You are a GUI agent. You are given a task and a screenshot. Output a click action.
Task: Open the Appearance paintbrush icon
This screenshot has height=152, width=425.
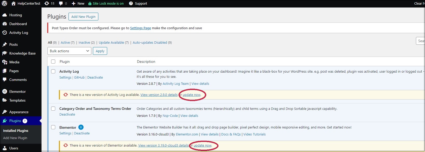point(5,112)
